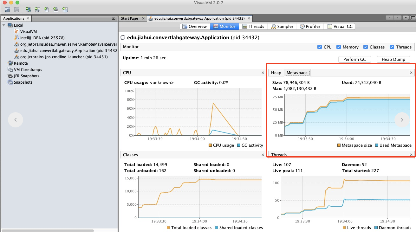Image resolution: width=416 pixels, height=232 pixels.
Task: Click the Add JMX Connection toolbar icon
Action: point(37,10)
